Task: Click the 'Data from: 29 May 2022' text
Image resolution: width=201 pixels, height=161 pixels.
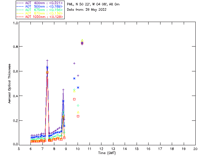Action: click(87, 10)
